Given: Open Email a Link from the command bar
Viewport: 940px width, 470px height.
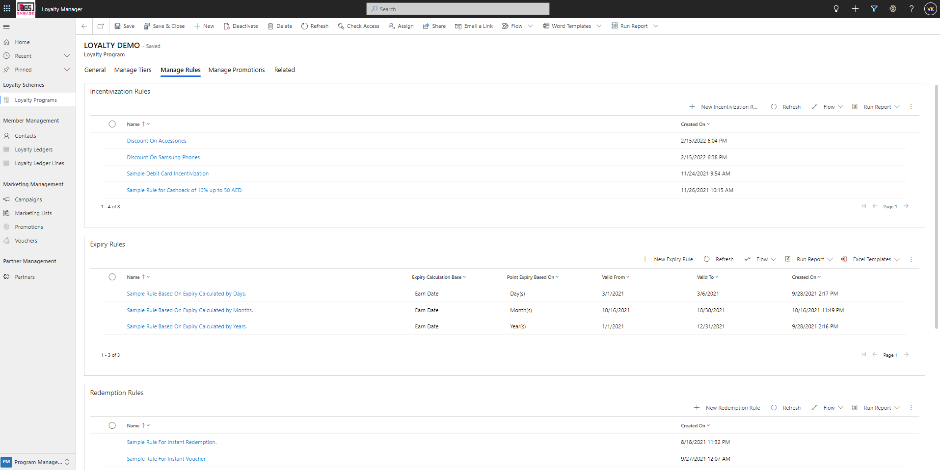Looking at the screenshot, I should [474, 25].
